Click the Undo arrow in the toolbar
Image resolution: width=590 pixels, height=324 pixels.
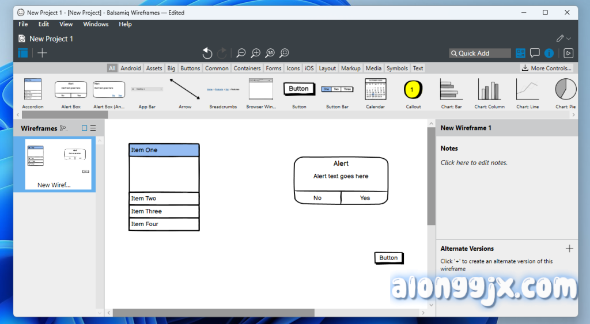click(207, 53)
